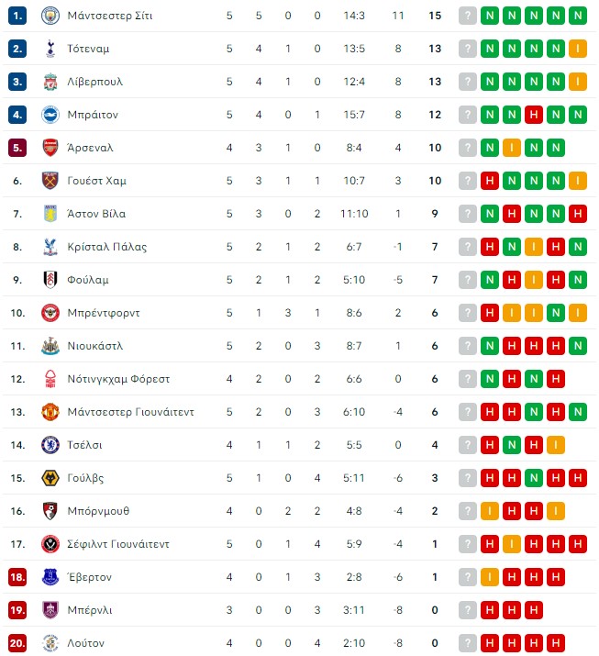
Task: Click the Arsenal club crest icon
Action: [50, 148]
